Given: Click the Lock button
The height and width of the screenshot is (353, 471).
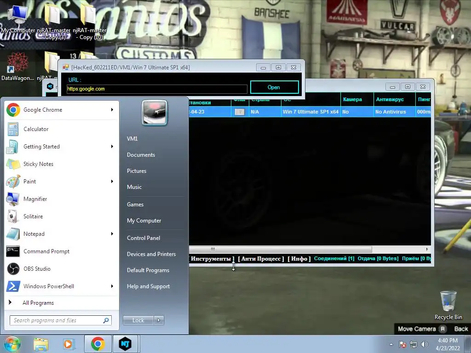Looking at the screenshot, I should (138, 320).
